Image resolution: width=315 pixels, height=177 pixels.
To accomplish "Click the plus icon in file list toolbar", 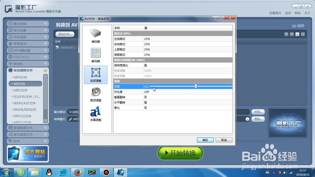I will coord(297,34).
